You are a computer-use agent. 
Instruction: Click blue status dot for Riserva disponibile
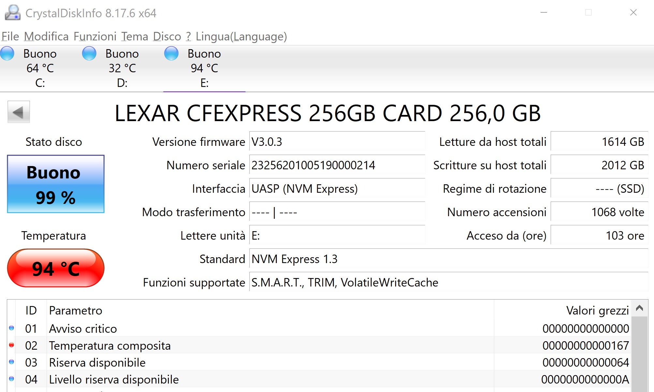point(11,362)
